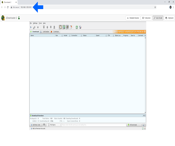Toggle the Auto Scale button
The height and width of the screenshot is (146, 175).
click(158, 18)
